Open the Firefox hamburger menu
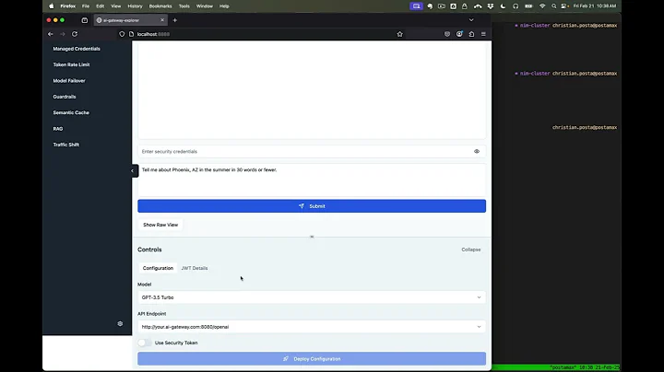Image resolution: width=664 pixels, height=372 pixels. [x=483, y=34]
